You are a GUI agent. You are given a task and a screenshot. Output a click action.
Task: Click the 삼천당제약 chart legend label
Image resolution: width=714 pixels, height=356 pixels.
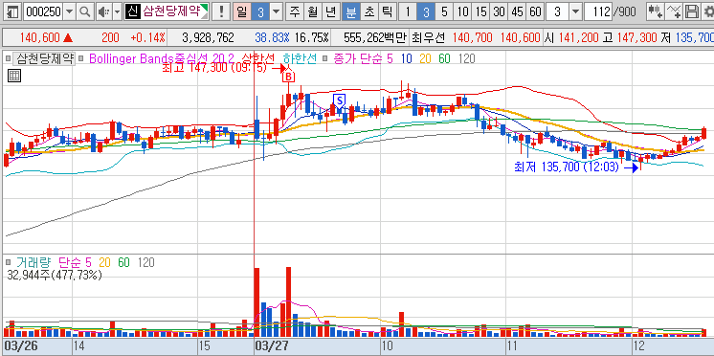click(x=44, y=58)
